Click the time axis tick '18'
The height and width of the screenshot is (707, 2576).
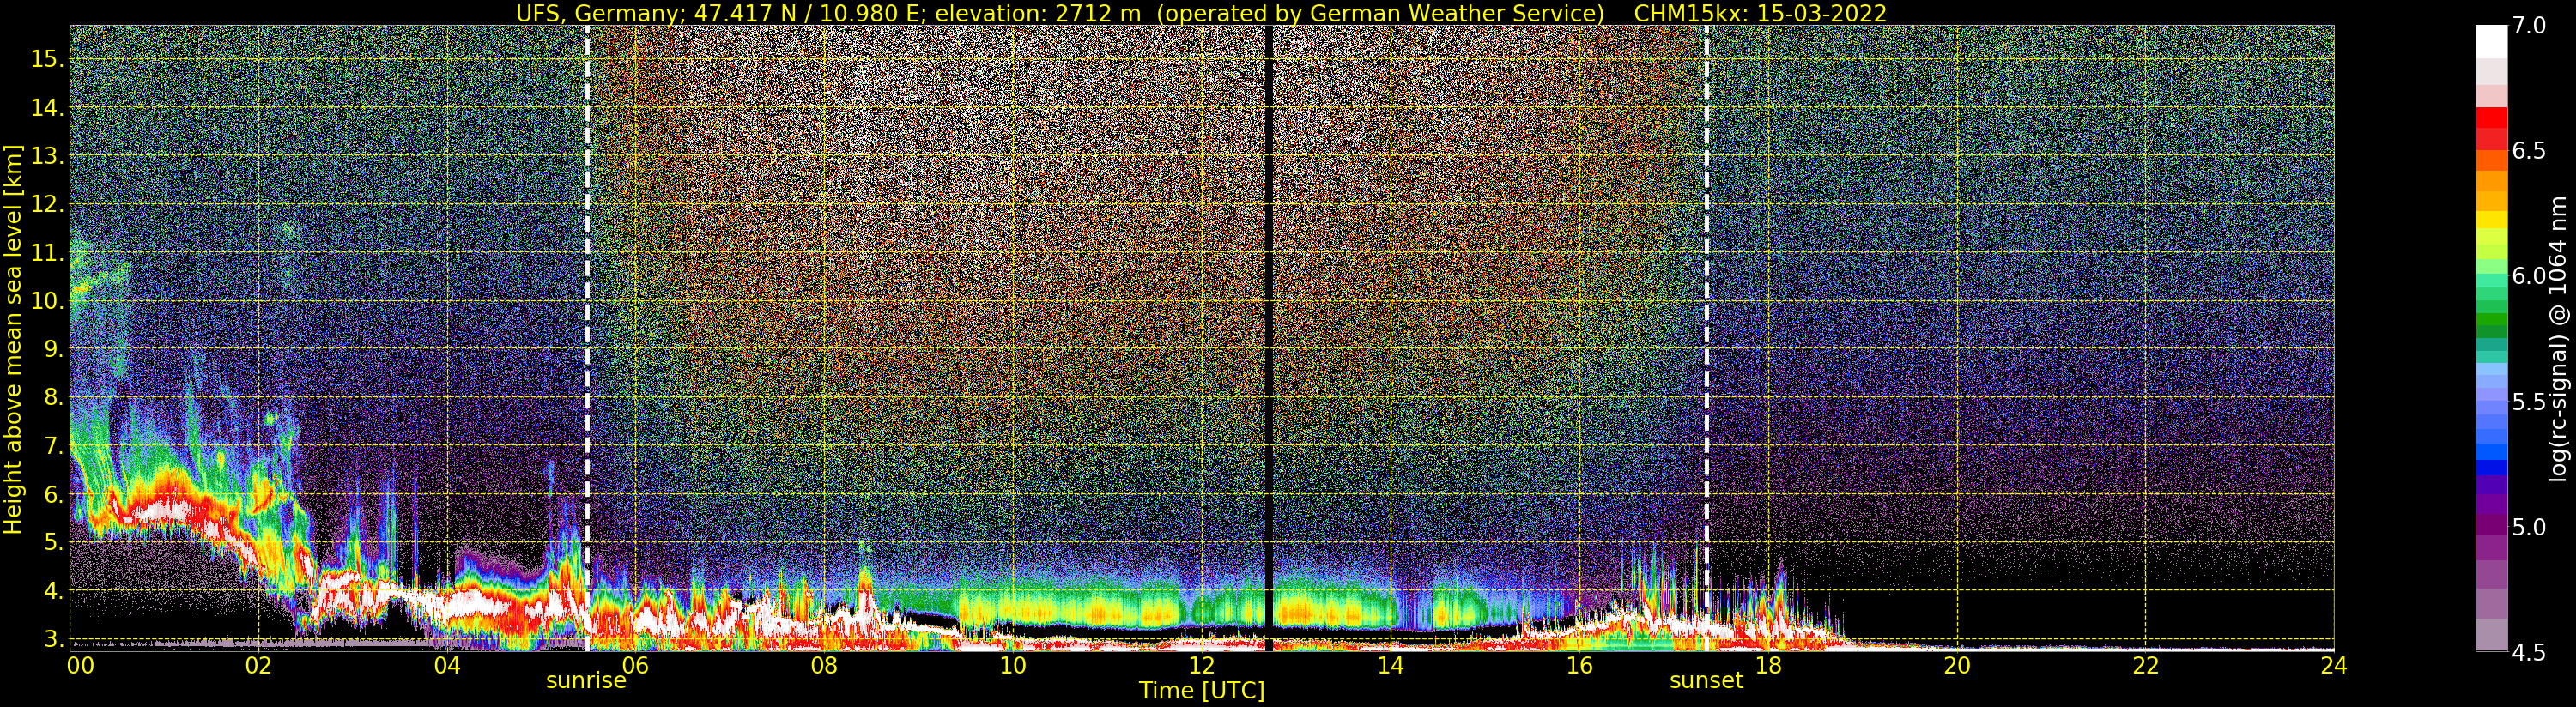[1768, 666]
